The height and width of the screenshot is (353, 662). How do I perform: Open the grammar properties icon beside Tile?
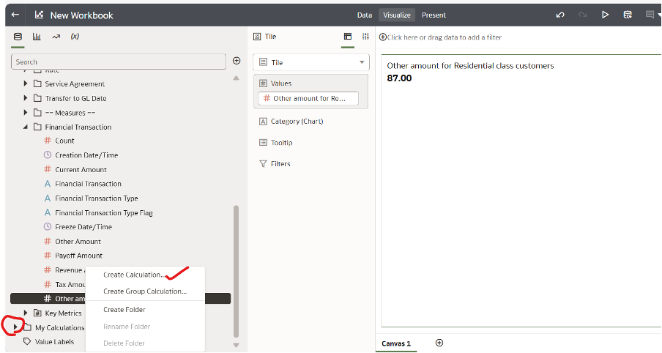348,37
